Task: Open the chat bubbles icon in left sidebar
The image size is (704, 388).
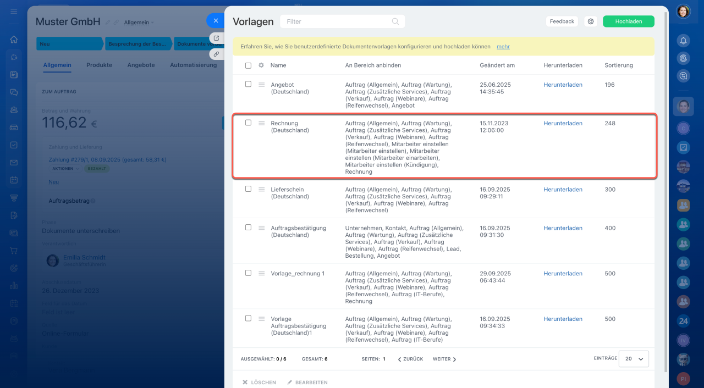Action: point(14,92)
